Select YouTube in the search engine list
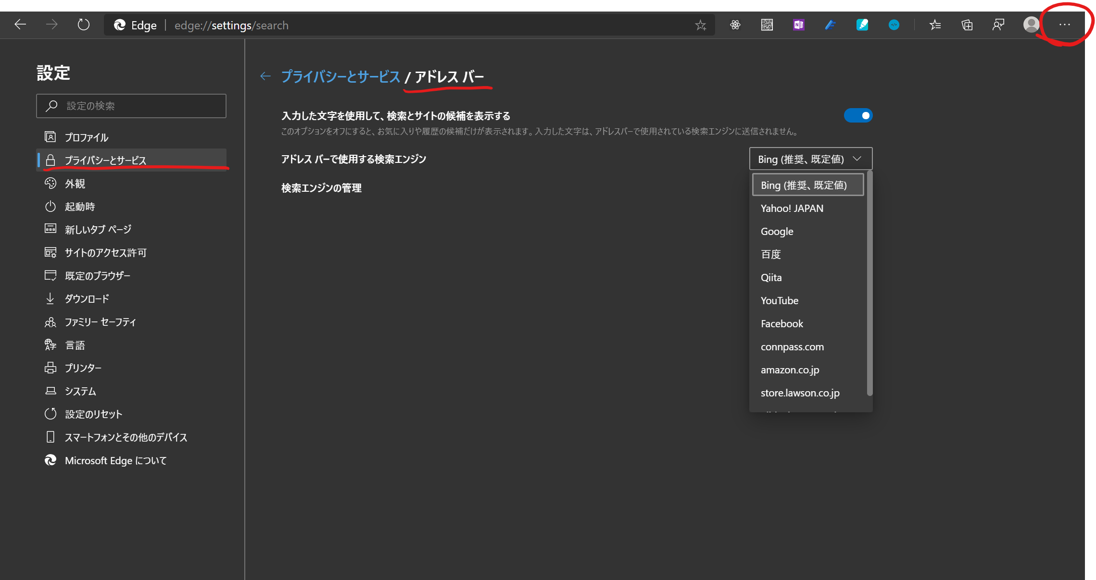The width and height of the screenshot is (1096, 580). 779,301
